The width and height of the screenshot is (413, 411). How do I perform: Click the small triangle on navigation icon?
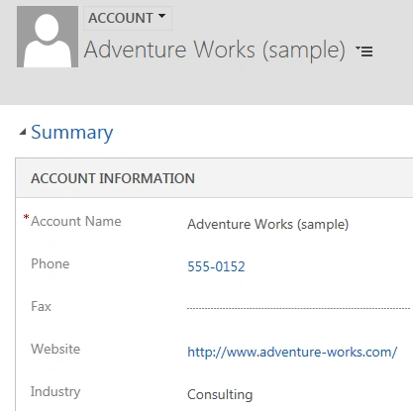[358, 49]
